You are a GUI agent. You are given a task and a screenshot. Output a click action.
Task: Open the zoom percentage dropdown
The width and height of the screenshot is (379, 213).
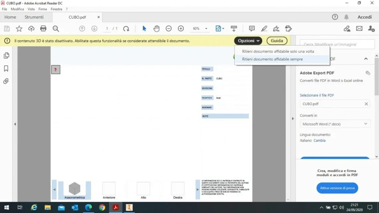click(206, 29)
